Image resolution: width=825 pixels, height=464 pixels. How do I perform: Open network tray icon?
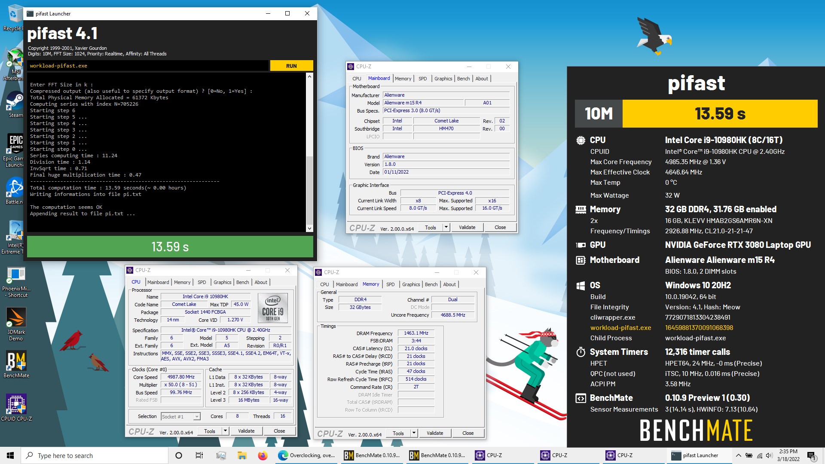coord(759,455)
